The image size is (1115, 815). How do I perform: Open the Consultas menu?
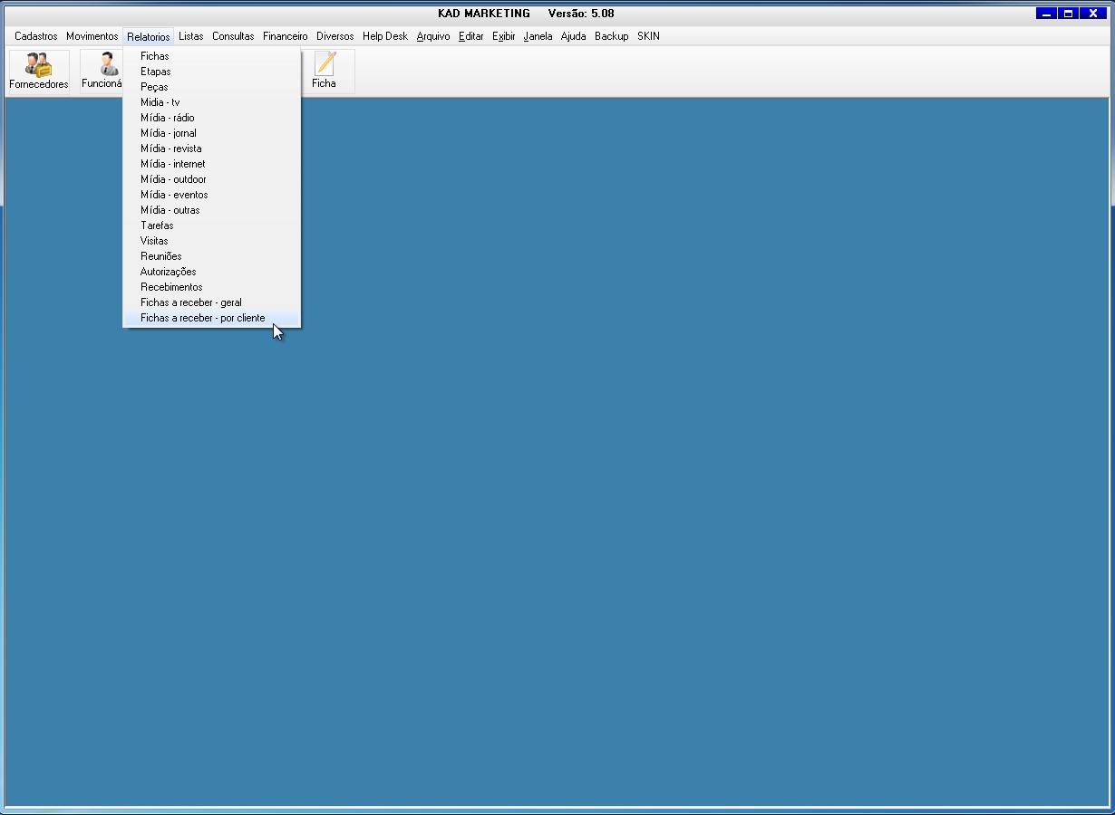(x=233, y=36)
